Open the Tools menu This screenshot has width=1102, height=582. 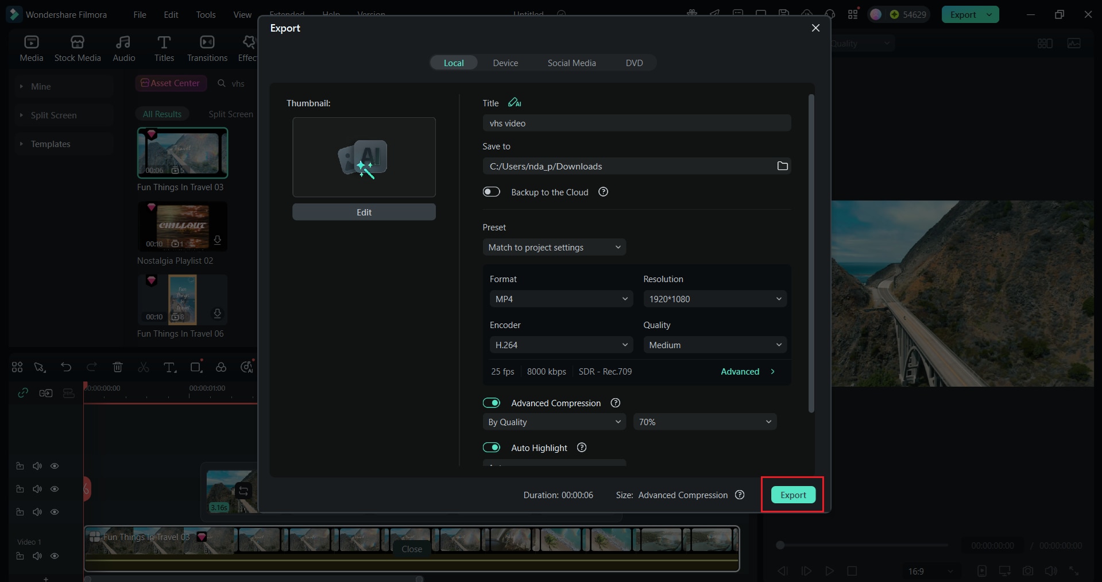tap(206, 14)
